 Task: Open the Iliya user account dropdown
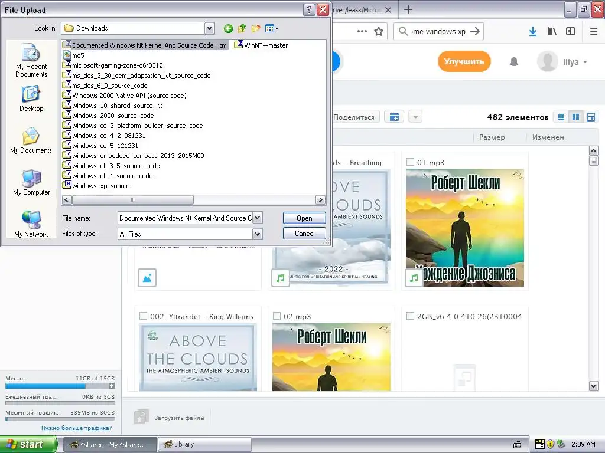(x=562, y=61)
